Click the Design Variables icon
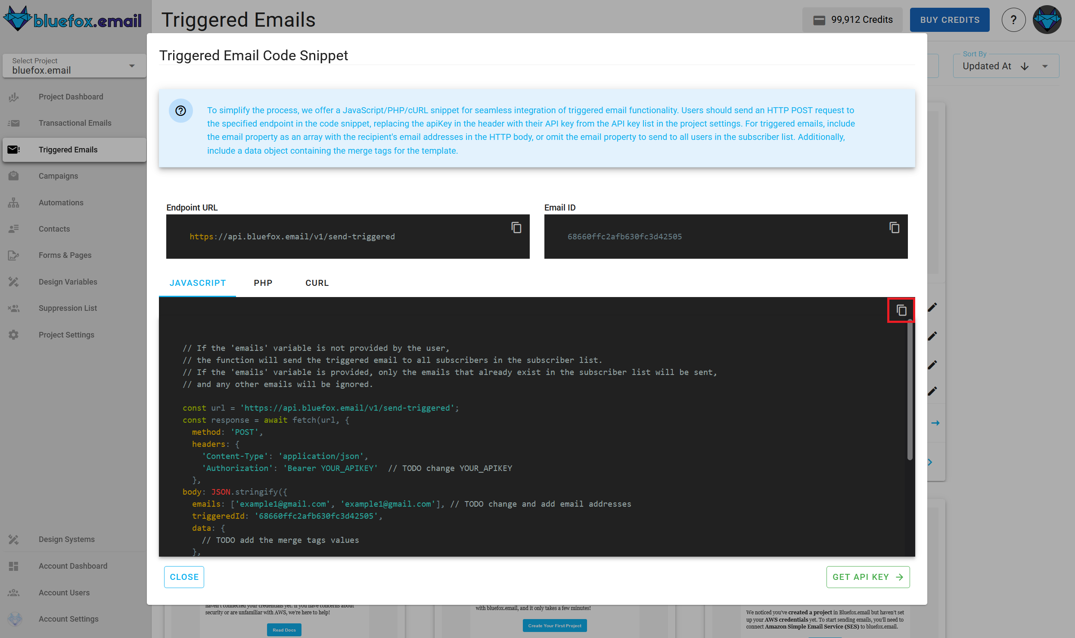1075x638 pixels. [14, 282]
